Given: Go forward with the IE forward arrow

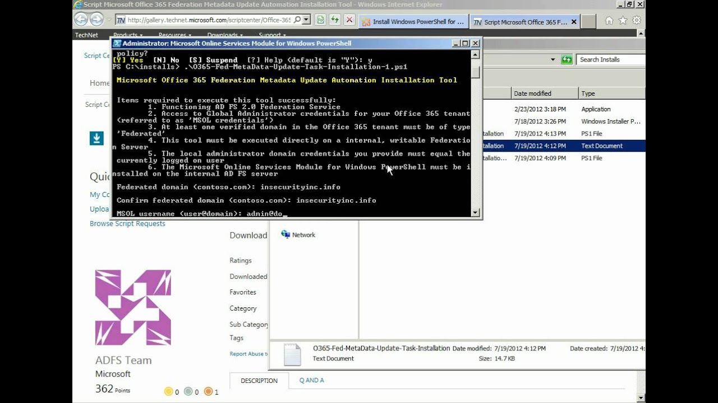Looking at the screenshot, I should [96, 20].
